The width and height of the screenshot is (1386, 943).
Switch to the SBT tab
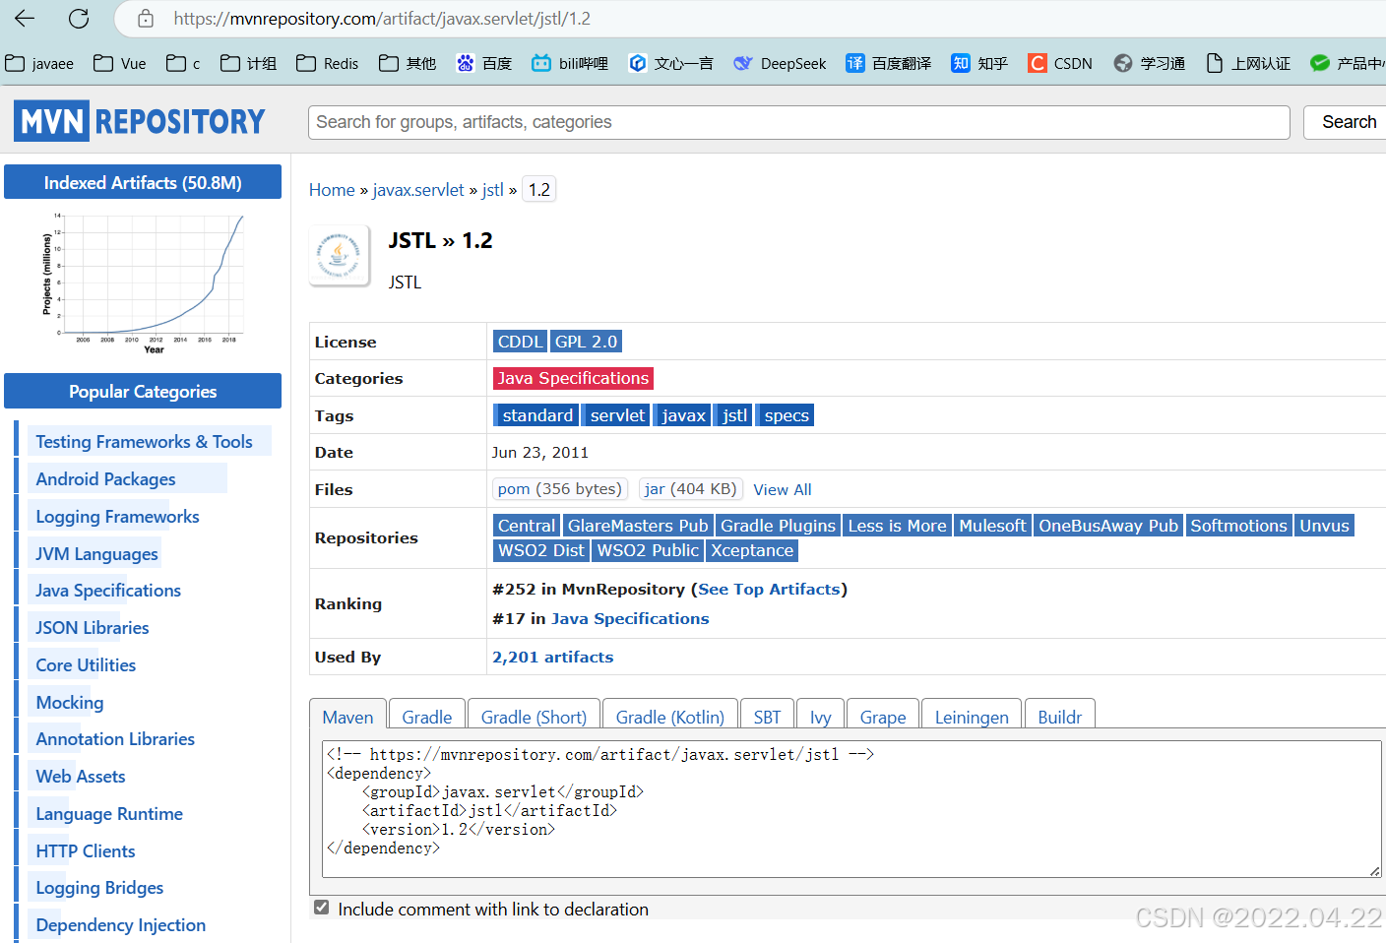(767, 717)
